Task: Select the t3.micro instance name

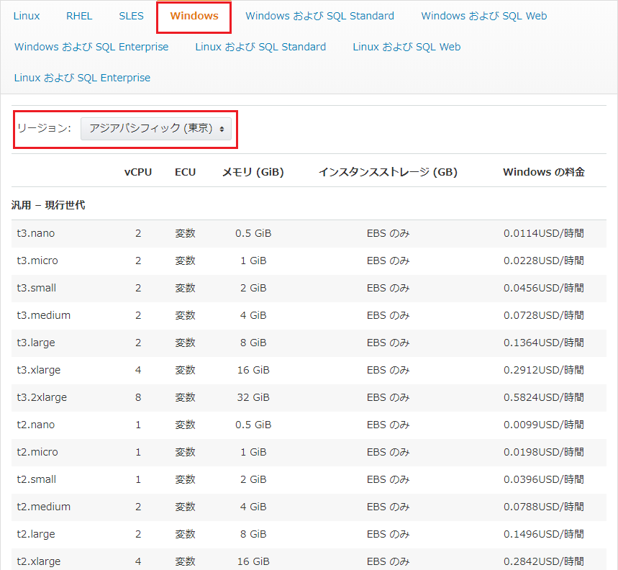Action: pyautogui.click(x=37, y=261)
